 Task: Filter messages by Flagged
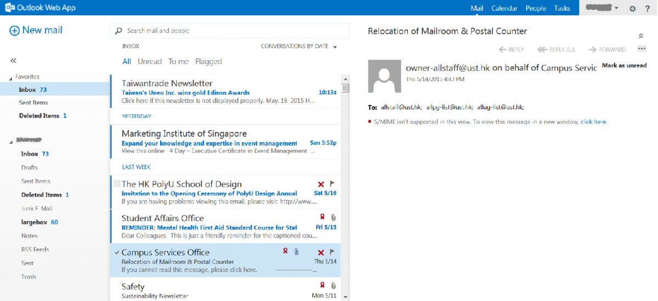(208, 62)
